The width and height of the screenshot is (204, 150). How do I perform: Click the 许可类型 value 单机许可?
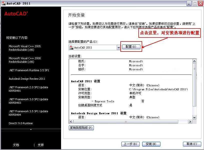[x=135, y=93]
